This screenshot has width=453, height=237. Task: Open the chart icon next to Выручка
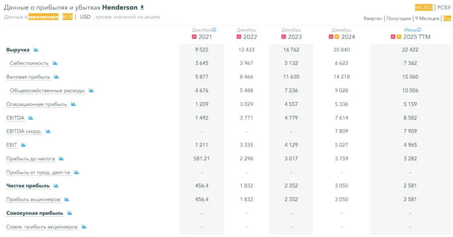[x=36, y=50]
